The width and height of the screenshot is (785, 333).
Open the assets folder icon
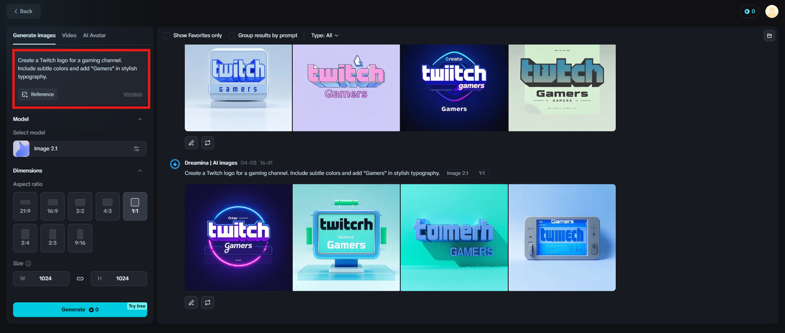(x=769, y=36)
